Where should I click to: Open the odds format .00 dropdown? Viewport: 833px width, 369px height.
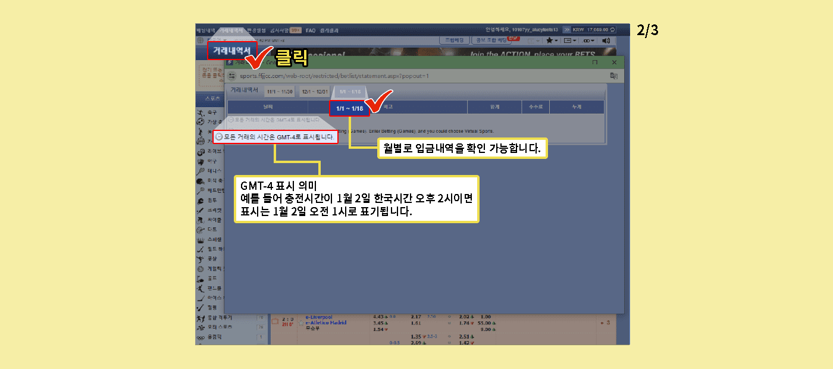(x=588, y=40)
